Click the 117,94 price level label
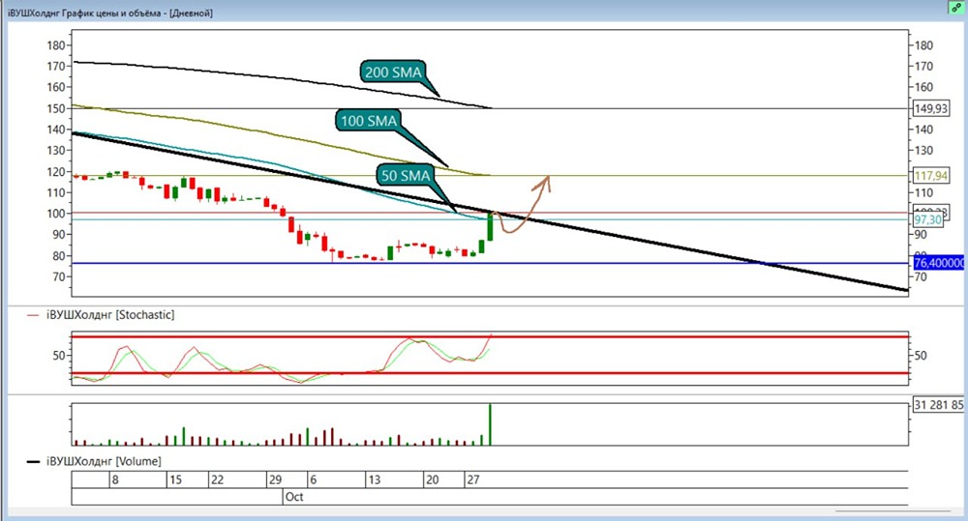Viewport: 968px width, 521px height. click(931, 176)
